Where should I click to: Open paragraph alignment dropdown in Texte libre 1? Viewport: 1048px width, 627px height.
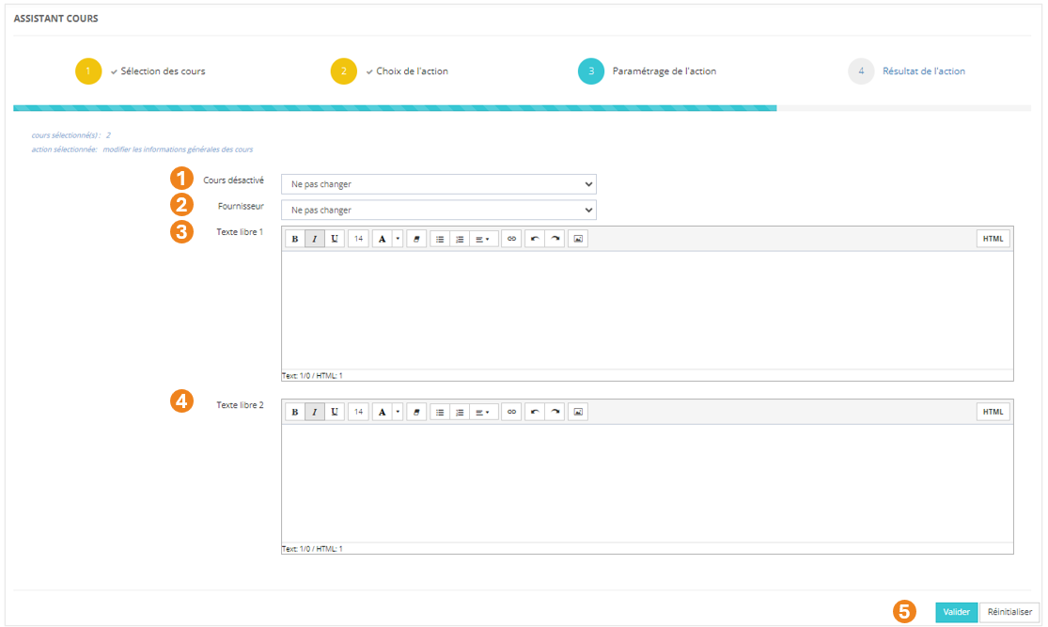[x=483, y=239]
